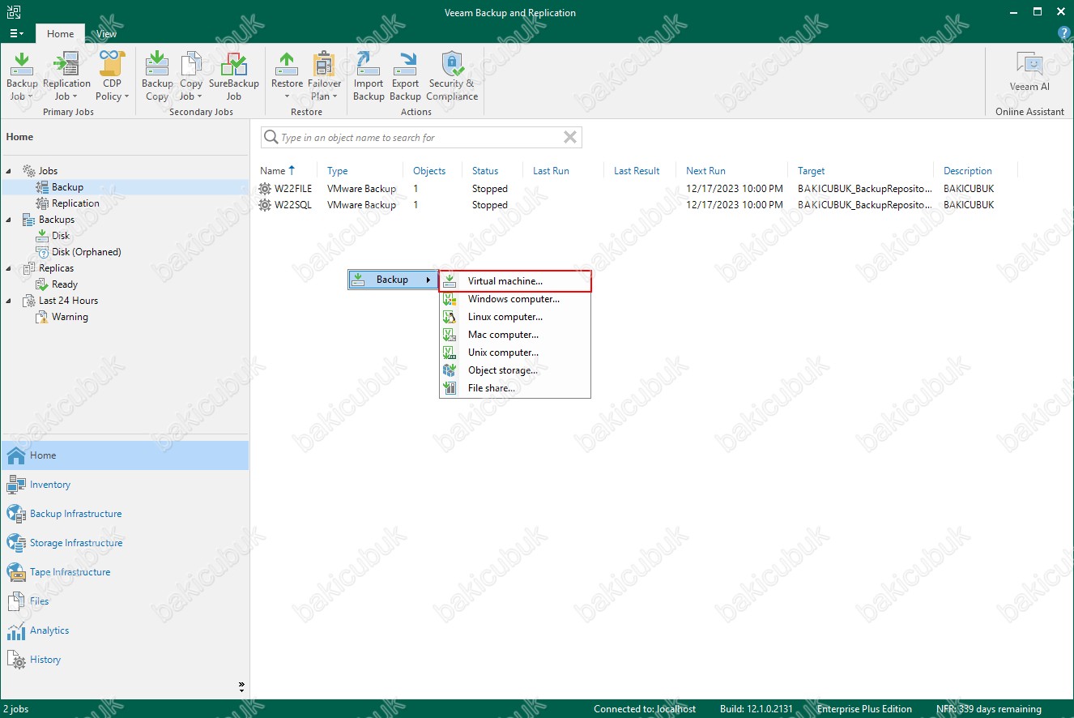Click 'Enterprise Plus Edition' in status bar
This screenshot has width=1074, height=718.
click(864, 709)
